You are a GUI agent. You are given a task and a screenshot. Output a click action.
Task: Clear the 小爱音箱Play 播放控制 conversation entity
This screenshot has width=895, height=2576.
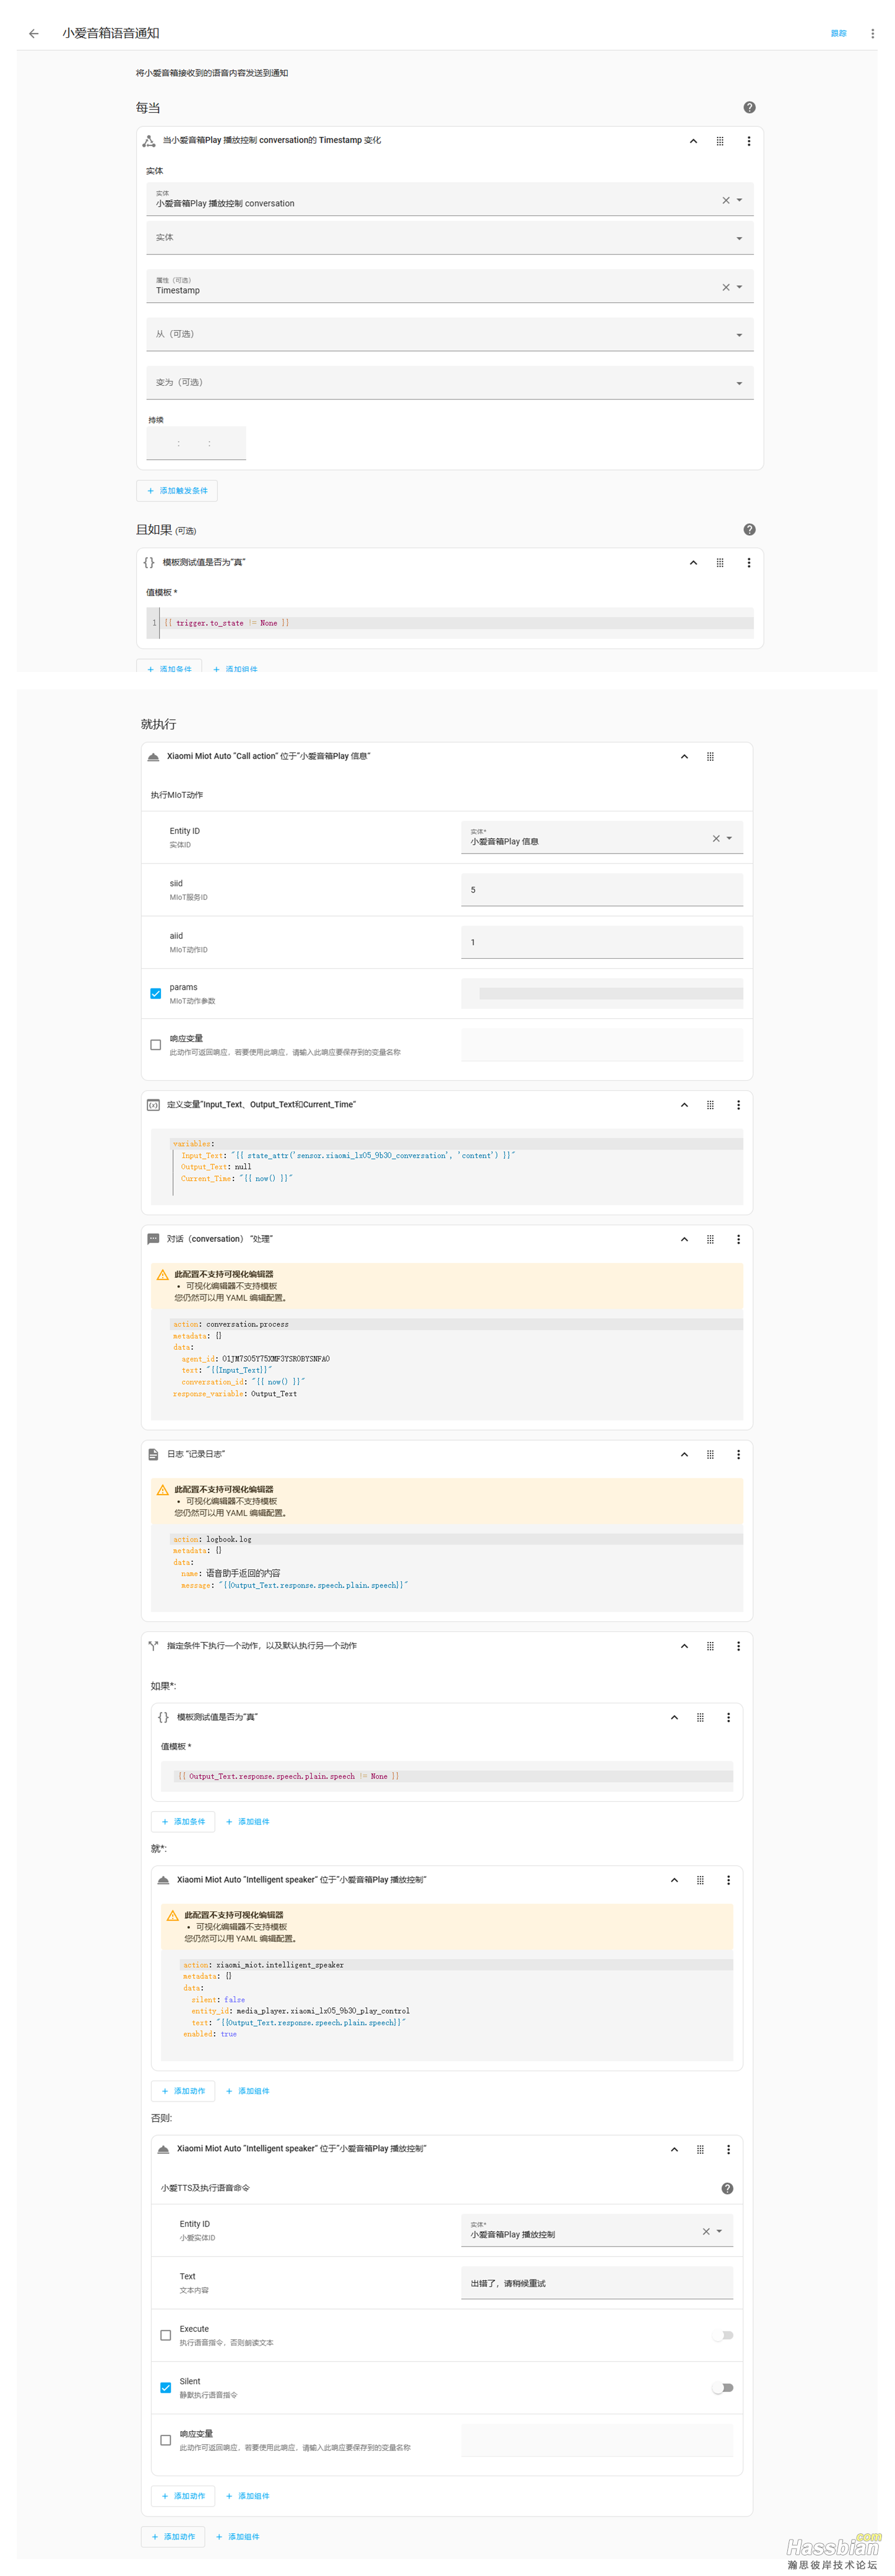(725, 200)
